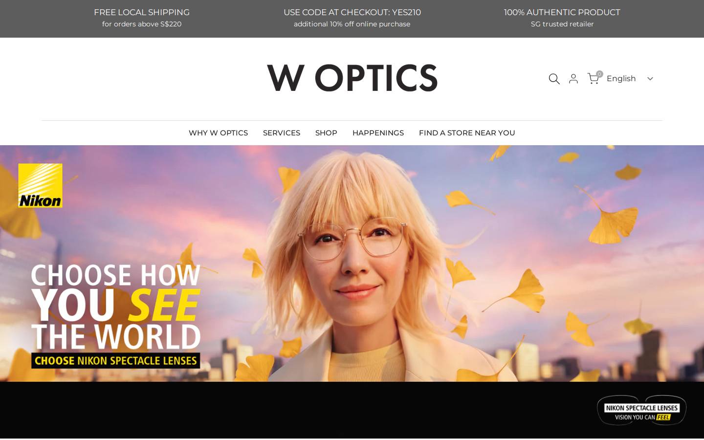Click the FREE LOCAL SHIPPING announcement

pyautogui.click(x=142, y=13)
